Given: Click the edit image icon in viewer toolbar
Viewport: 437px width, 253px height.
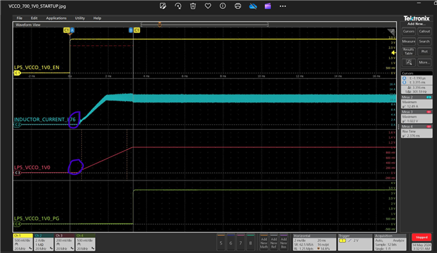Looking at the screenshot, I should [x=163, y=6].
